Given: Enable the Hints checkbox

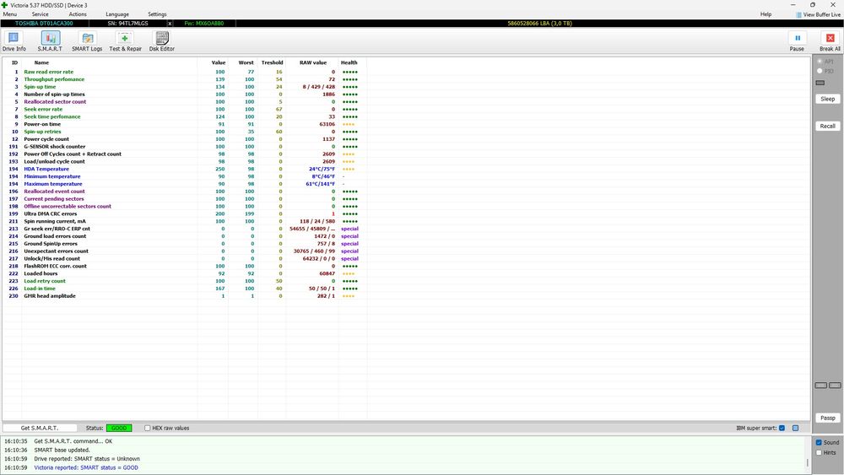Looking at the screenshot, I should pos(819,453).
